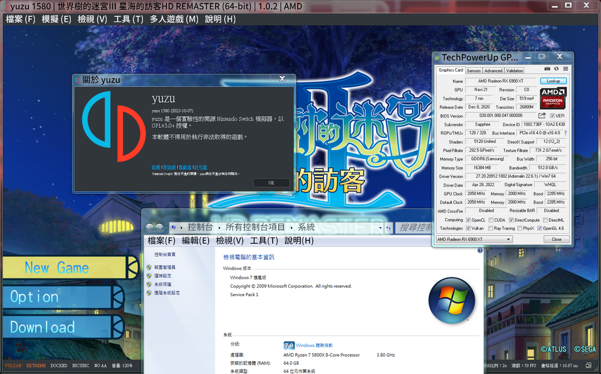This screenshot has width=601, height=374.
Task: Click the Windows logo orb in System window
Action: click(x=452, y=301)
